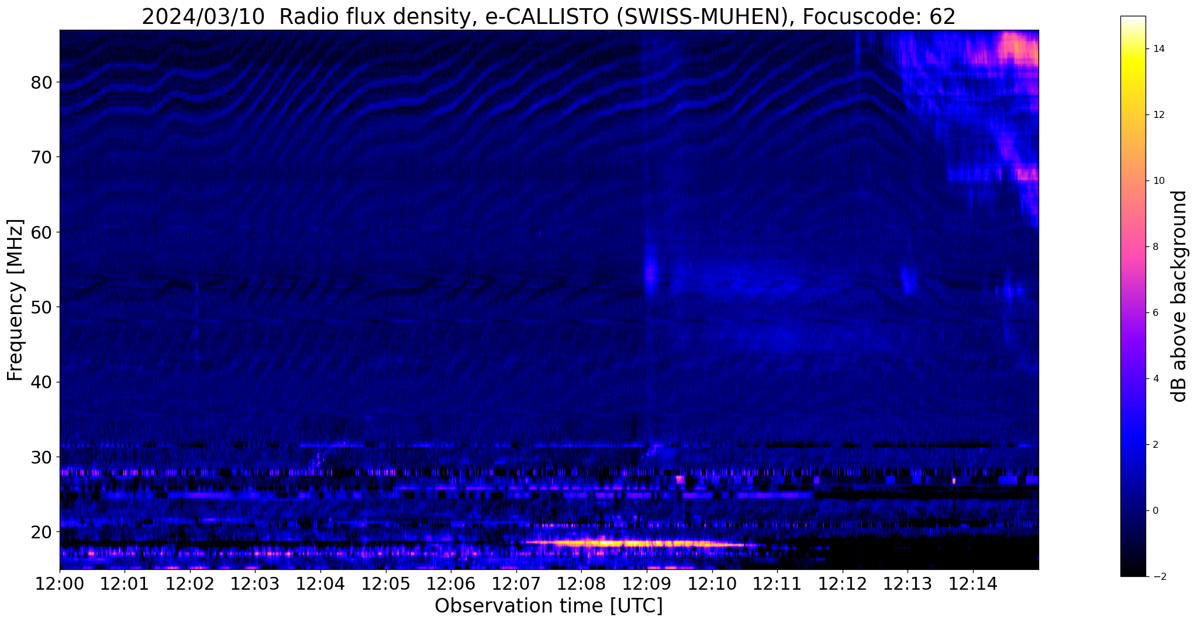Viewport: 1197px width, 623px height.
Task: Click the 12:14 time tick label
Action: 973,584
